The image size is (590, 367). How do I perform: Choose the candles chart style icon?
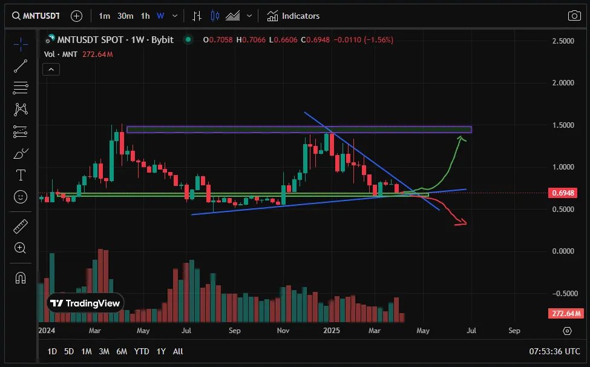(215, 16)
